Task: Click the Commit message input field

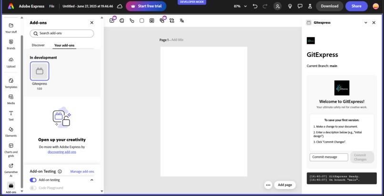Action: pyautogui.click(x=329, y=157)
